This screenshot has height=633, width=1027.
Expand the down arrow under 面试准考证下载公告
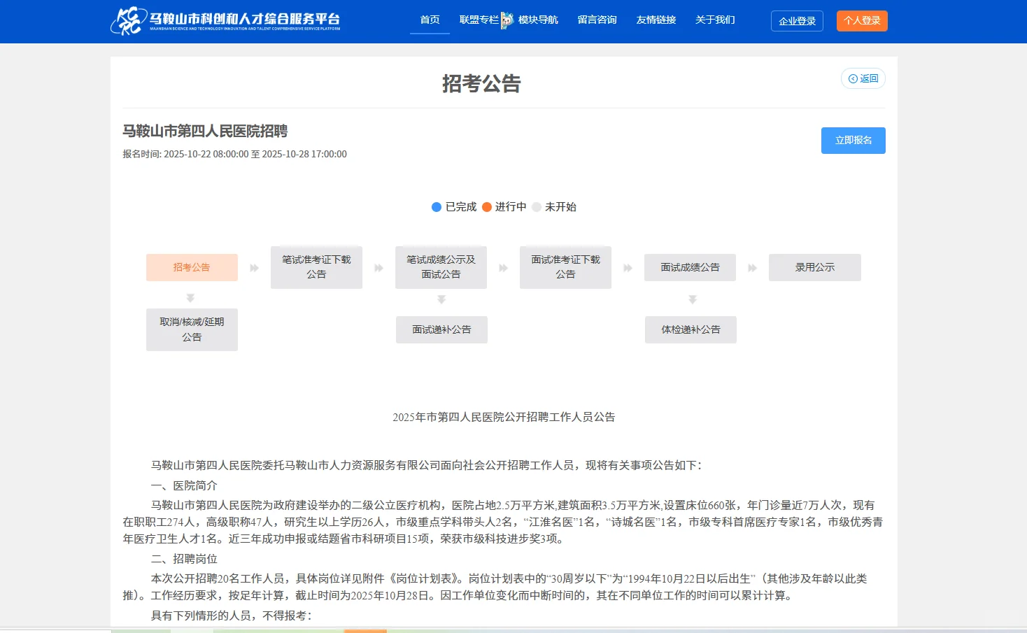pyautogui.click(x=691, y=299)
